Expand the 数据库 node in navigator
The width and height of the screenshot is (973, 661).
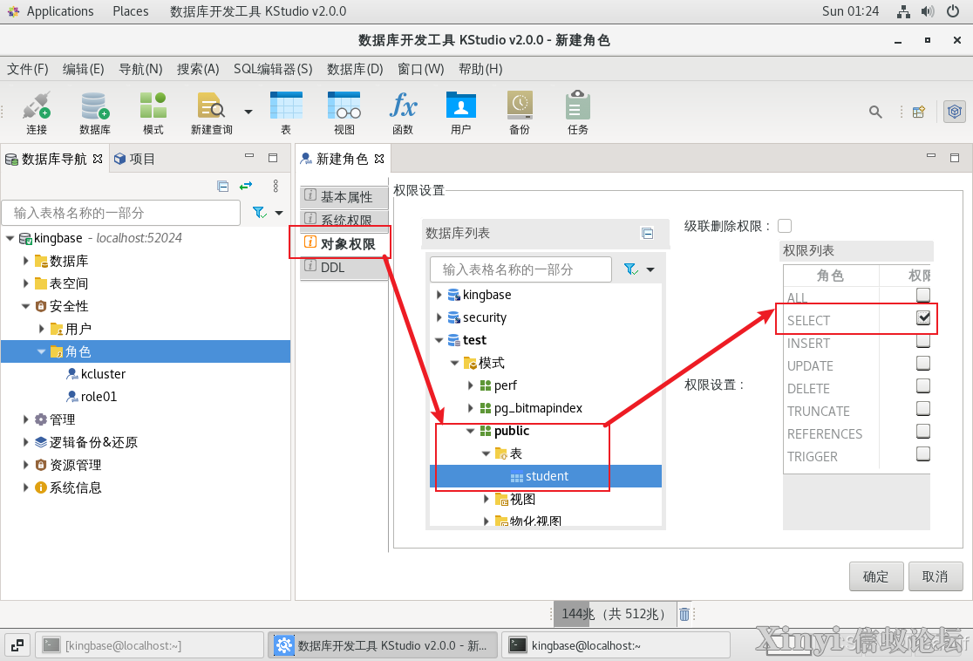pyautogui.click(x=25, y=261)
